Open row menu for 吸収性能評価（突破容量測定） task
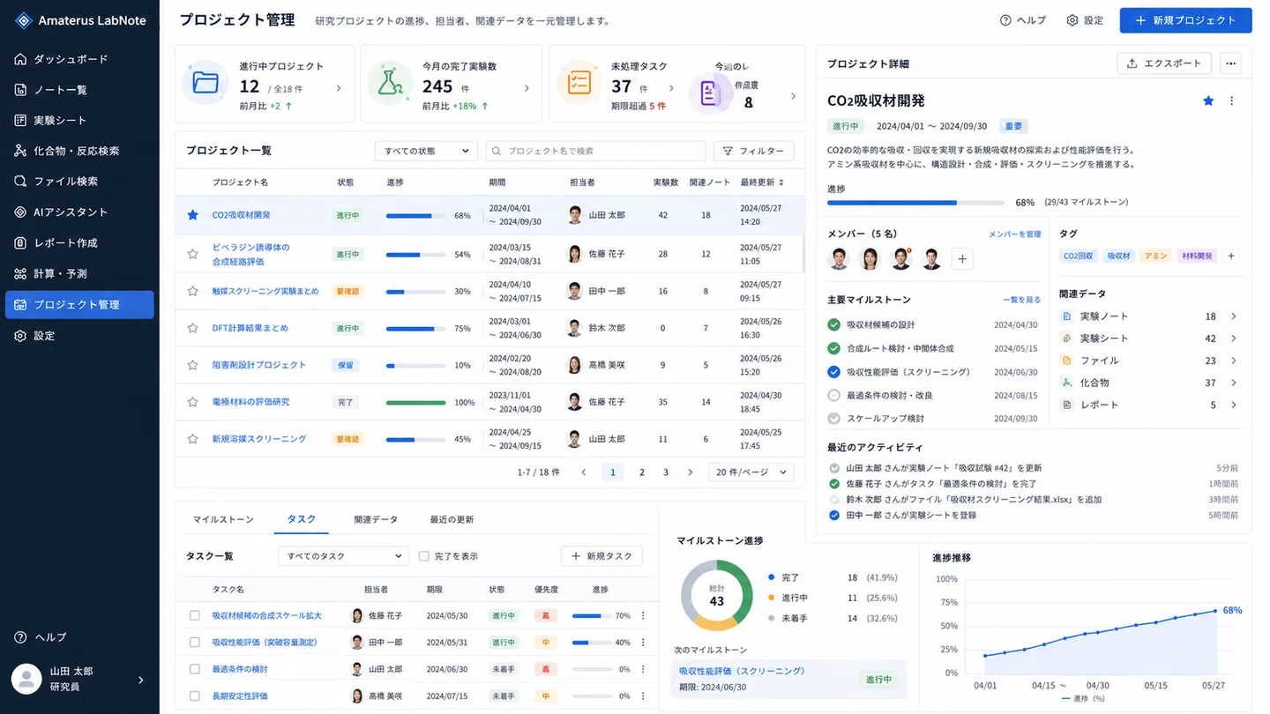 click(x=643, y=643)
